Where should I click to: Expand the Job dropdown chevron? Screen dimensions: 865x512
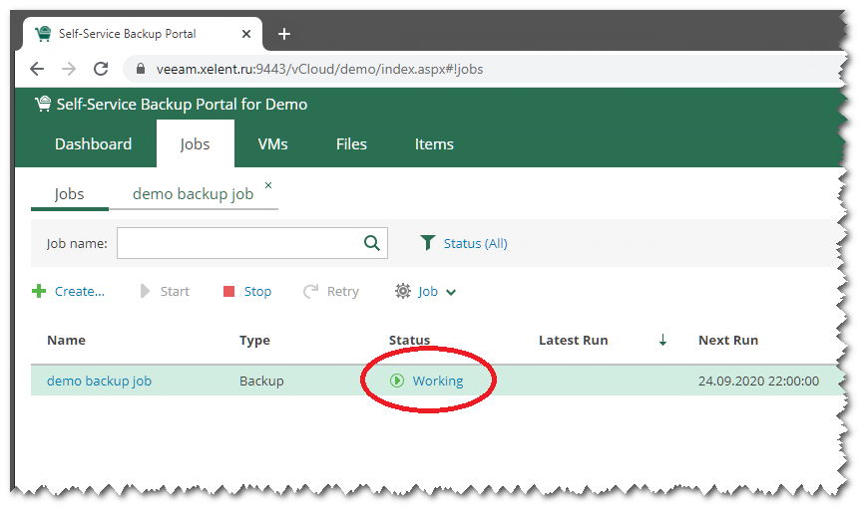tap(451, 292)
